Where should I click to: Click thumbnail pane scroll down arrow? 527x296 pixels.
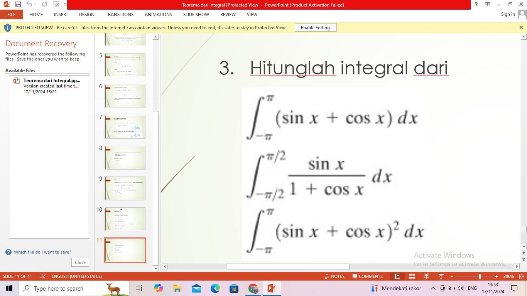point(156,268)
